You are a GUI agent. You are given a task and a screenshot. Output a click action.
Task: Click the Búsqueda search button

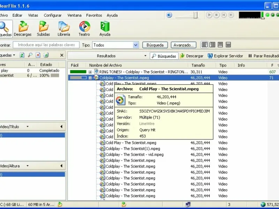coord(155,45)
